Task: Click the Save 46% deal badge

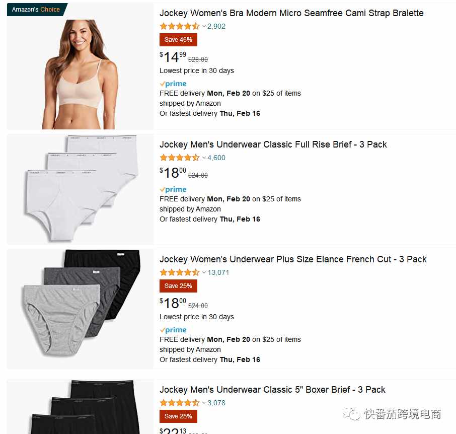Action: (x=178, y=40)
